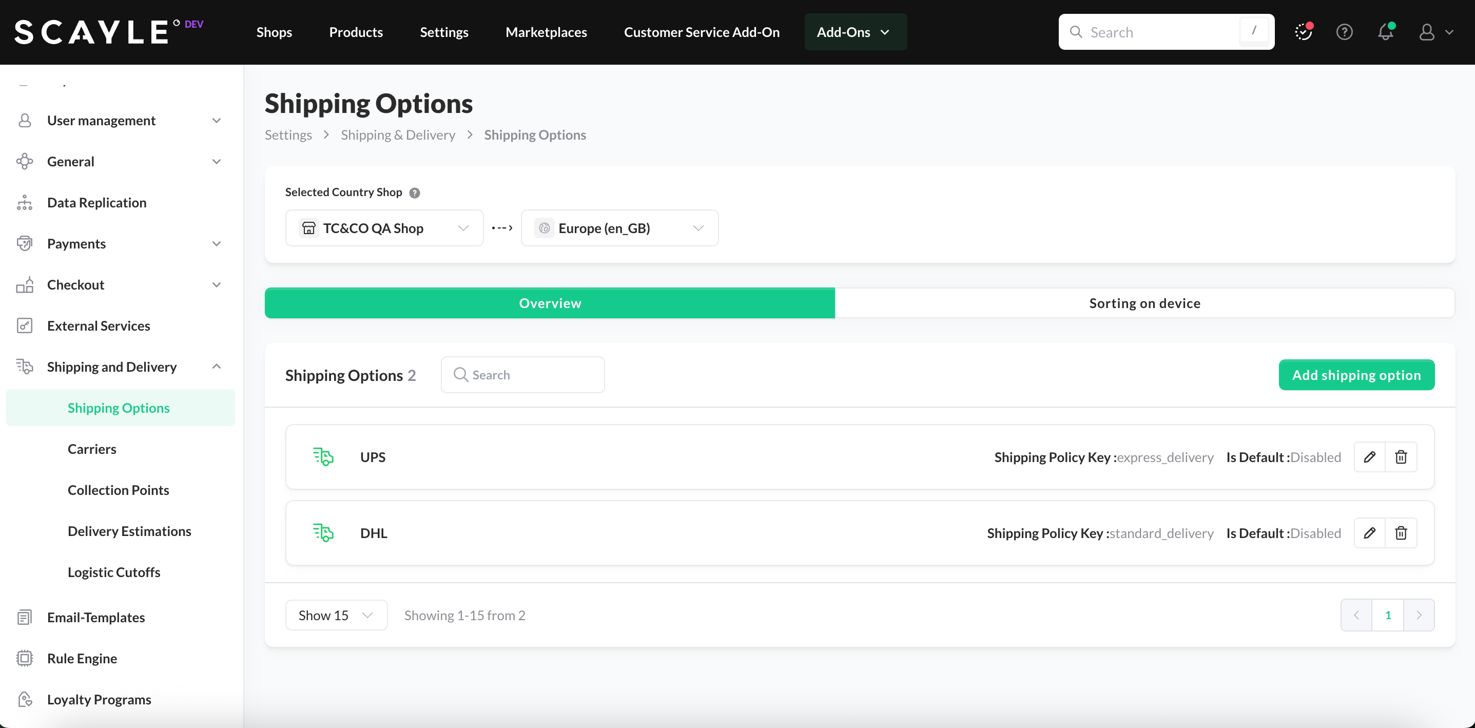The height and width of the screenshot is (728, 1475).
Task: Edit the DHL shipping option with pencil icon
Action: click(1369, 533)
